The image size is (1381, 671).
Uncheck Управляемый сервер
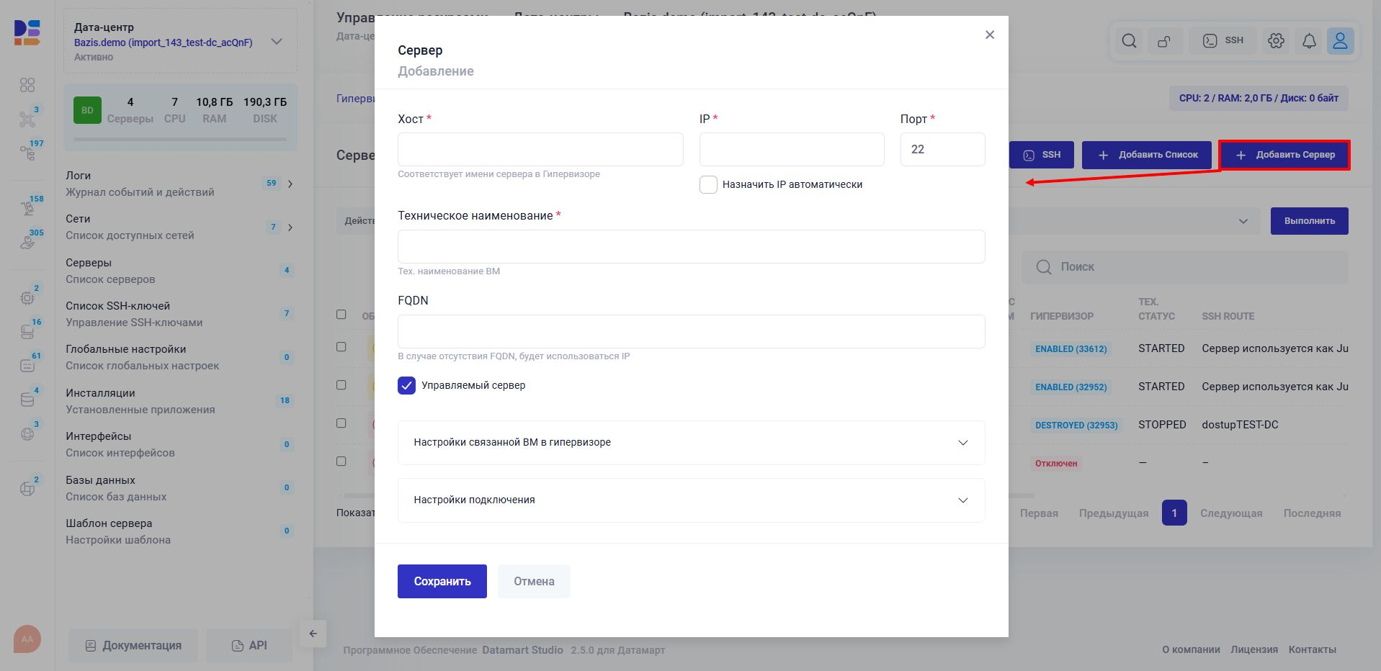click(406, 386)
